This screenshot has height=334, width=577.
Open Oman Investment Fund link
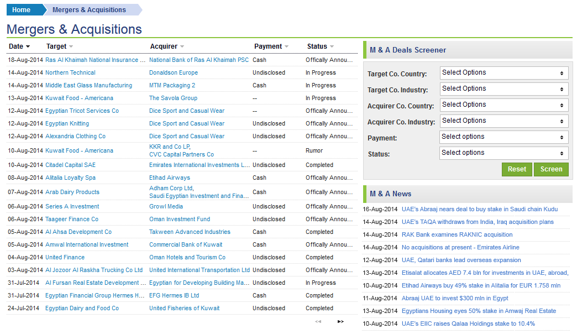coord(180,220)
